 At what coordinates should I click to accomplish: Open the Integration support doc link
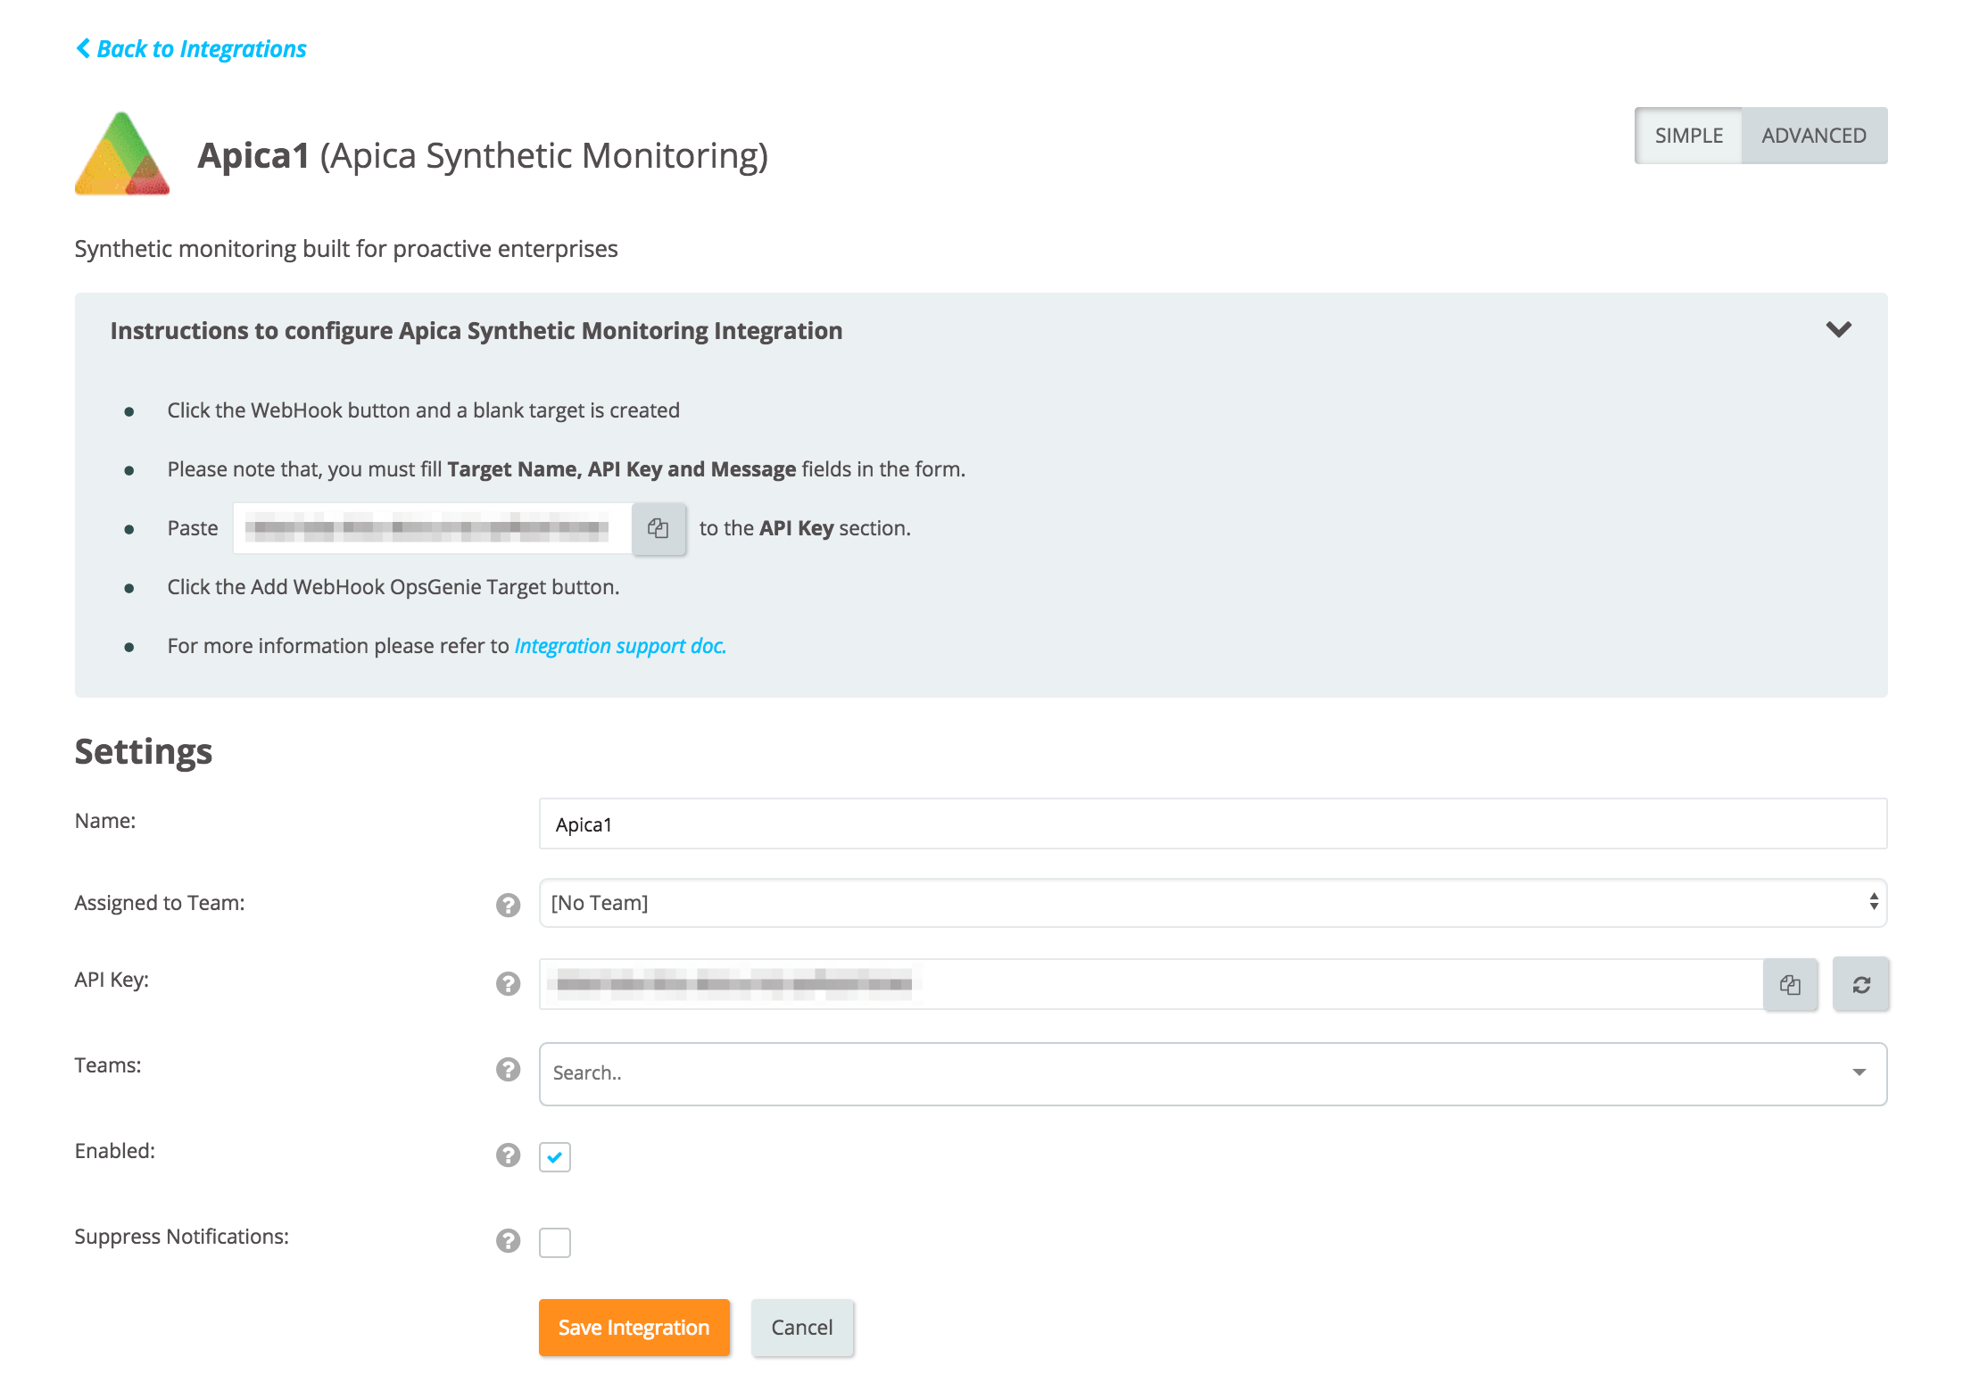(620, 646)
